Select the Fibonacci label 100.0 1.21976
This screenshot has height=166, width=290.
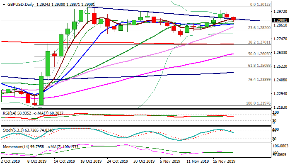tap(258, 103)
